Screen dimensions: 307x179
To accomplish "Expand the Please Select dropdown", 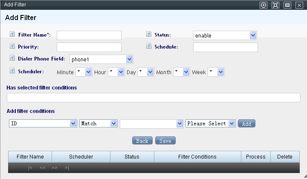I will [x=210, y=124].
